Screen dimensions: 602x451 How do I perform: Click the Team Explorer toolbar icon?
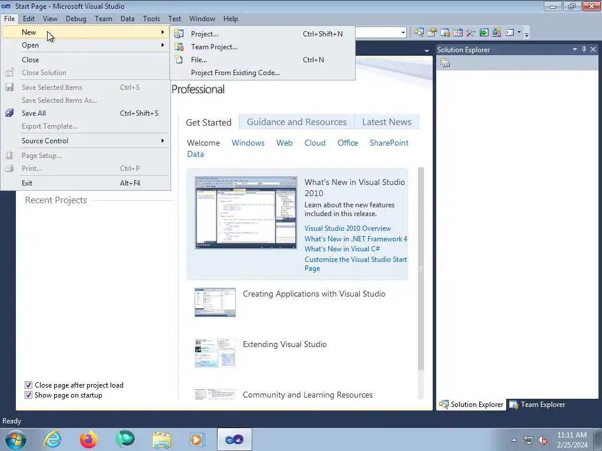445,33
